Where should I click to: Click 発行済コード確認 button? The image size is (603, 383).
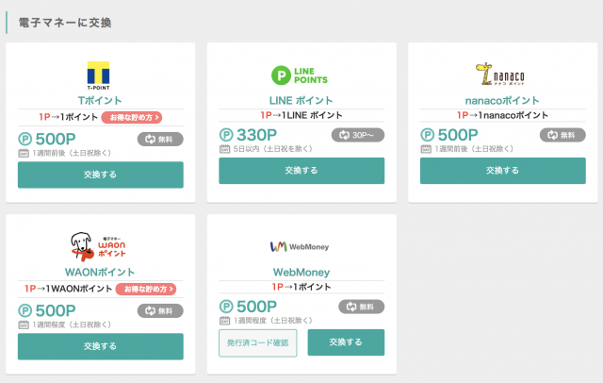pyautogui.click(x=258, y=343)
